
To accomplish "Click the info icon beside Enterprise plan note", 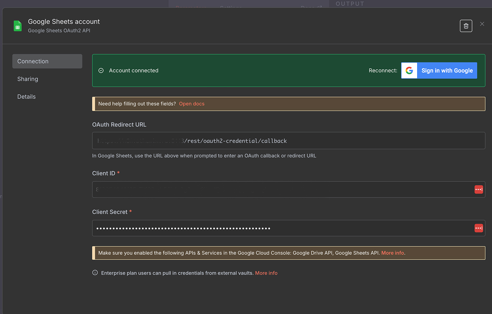I will coord(95,272).
